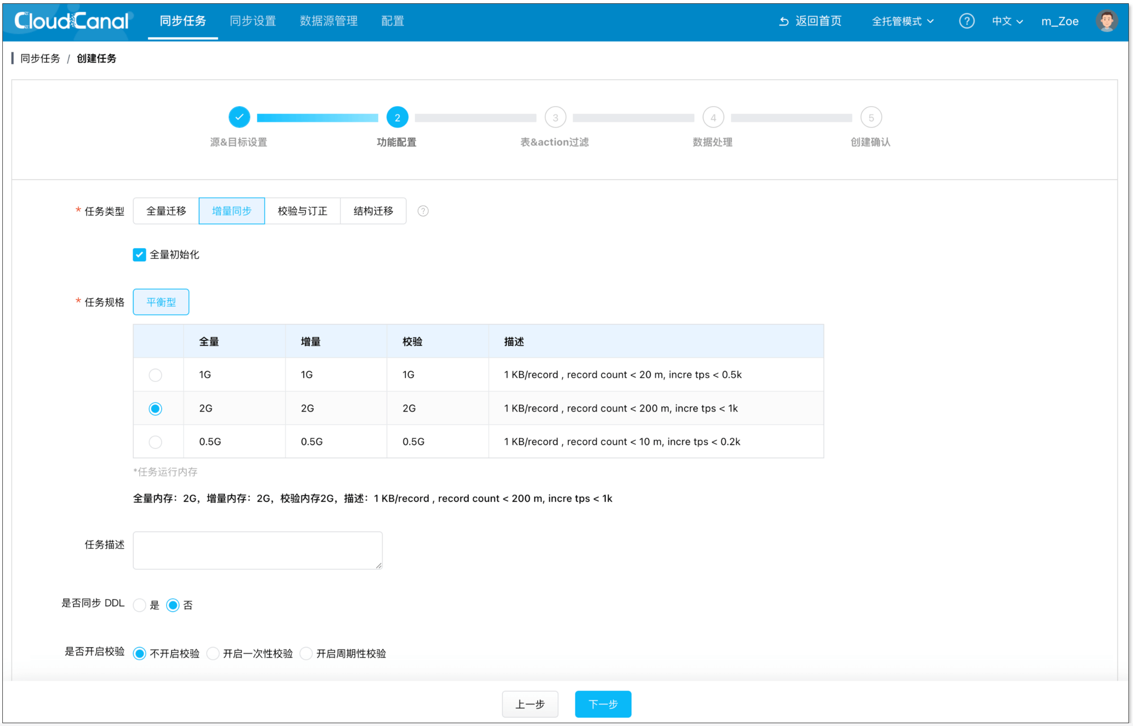This screenshot has height=726, width=1133.
Task: Click the m_Zoe profile avatar
Action: click(1107, 21)
